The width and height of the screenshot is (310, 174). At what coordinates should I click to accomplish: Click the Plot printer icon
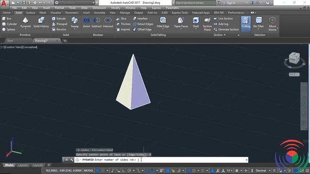(35, 3)
